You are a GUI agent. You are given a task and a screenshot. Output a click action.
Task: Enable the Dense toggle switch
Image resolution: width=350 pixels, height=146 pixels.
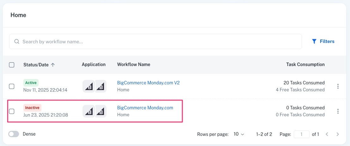[x=14, y=134]
